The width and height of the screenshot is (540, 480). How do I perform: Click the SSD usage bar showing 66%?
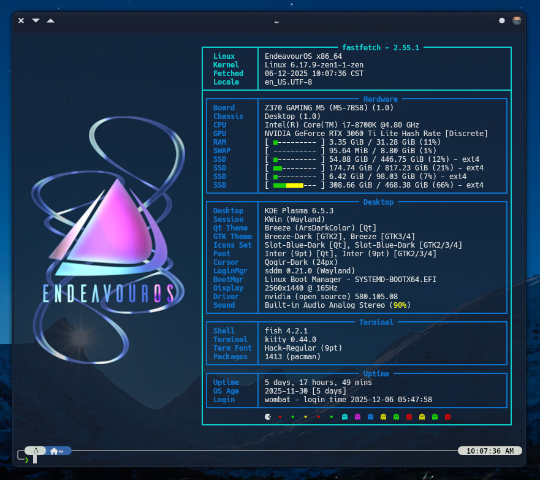294,185
